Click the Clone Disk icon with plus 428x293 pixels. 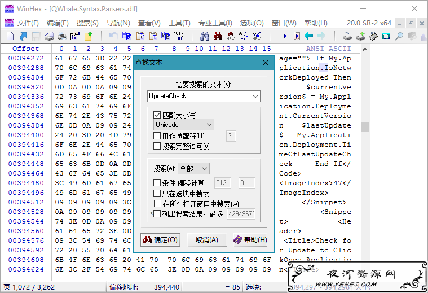(x=360, y=36)
